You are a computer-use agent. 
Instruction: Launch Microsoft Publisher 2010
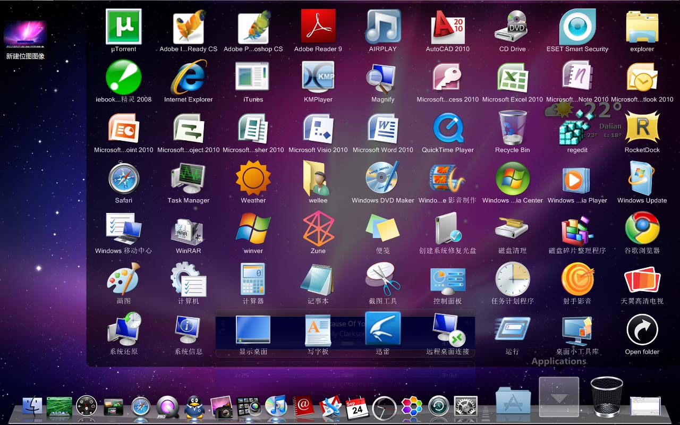(x=253, y=127)
